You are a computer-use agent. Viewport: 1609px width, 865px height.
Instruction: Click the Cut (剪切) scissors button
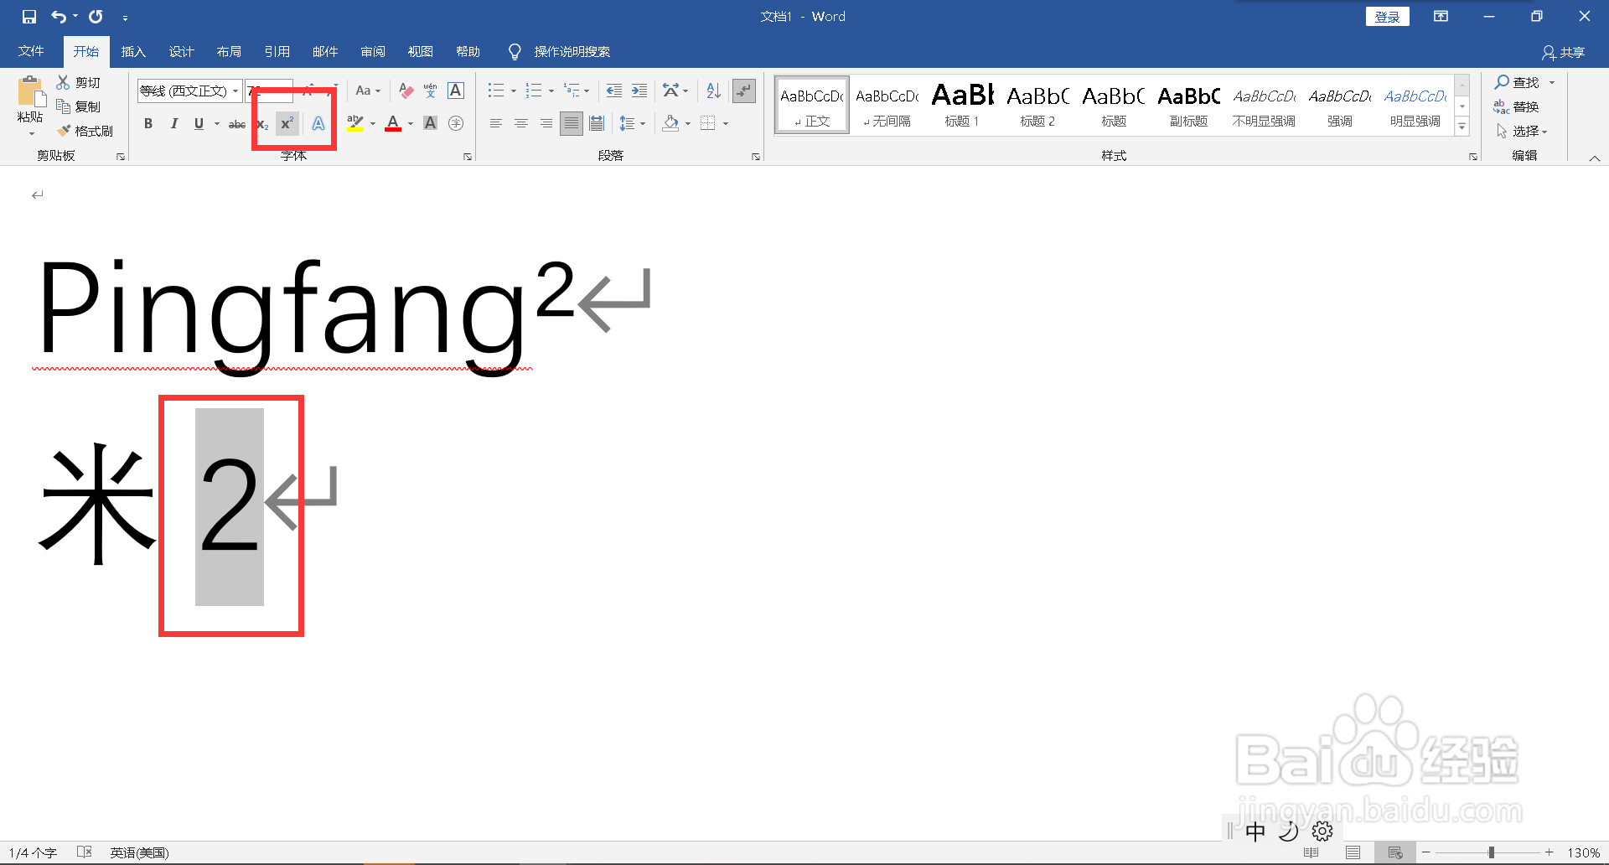tap(78, 82)
